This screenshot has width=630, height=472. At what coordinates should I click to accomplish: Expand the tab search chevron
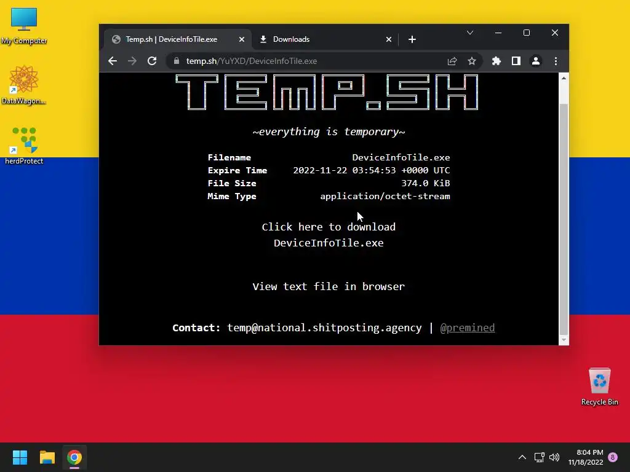click(x=470, y=33)
